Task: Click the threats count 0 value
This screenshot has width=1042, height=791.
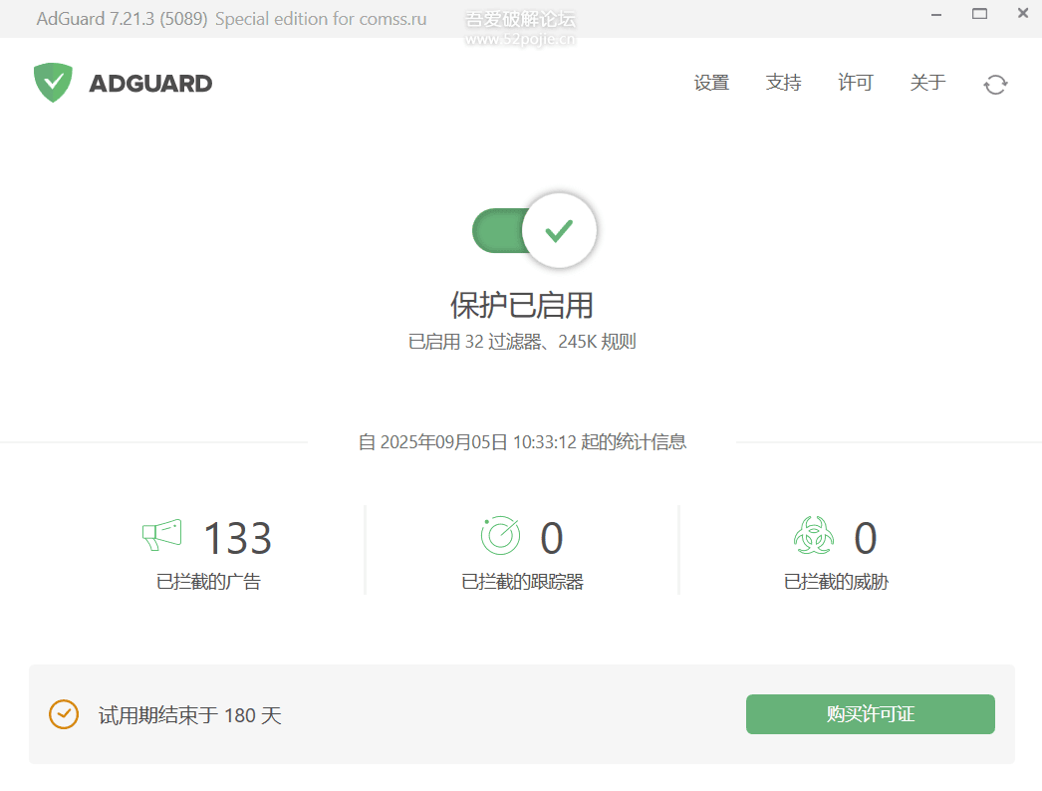Action: coord(866,538)
